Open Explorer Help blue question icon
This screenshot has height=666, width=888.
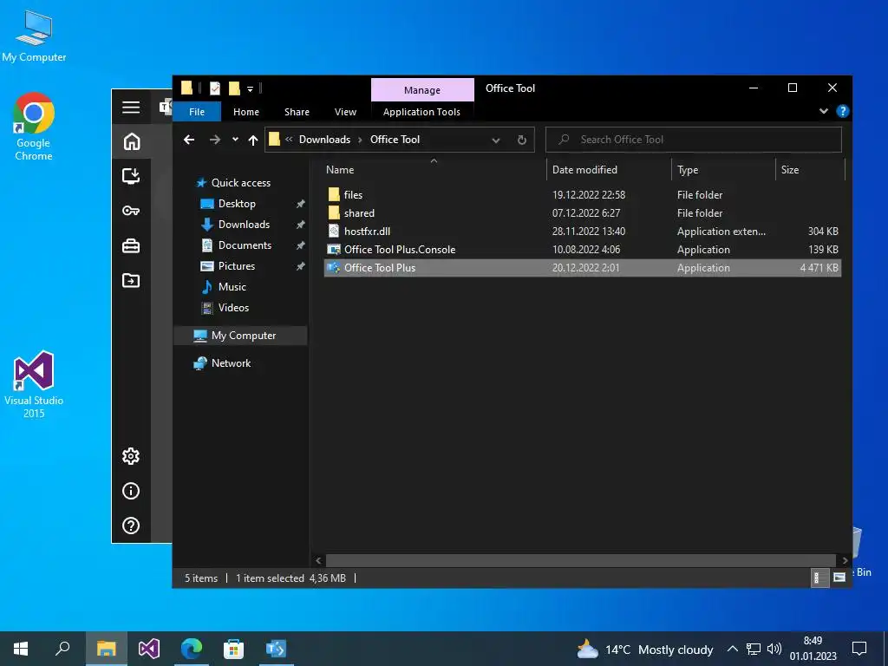point(843,111)
